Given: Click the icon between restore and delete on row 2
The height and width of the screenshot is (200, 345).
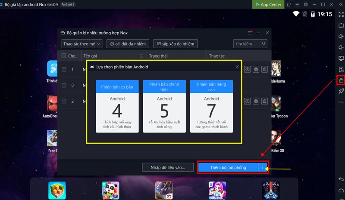Looking at the screenshot, I should click(x=256, y=101).
